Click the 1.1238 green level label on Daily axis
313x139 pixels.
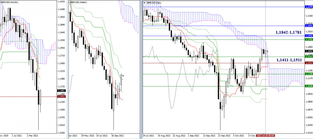tap(309, 74)
